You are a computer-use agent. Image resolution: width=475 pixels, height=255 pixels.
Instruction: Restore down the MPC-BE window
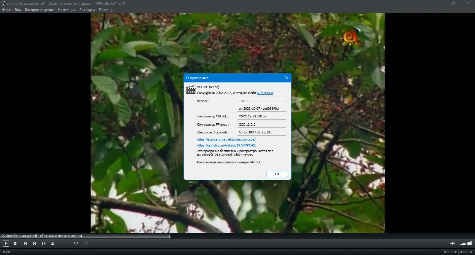pyautogui.click(x=454, y=3)
